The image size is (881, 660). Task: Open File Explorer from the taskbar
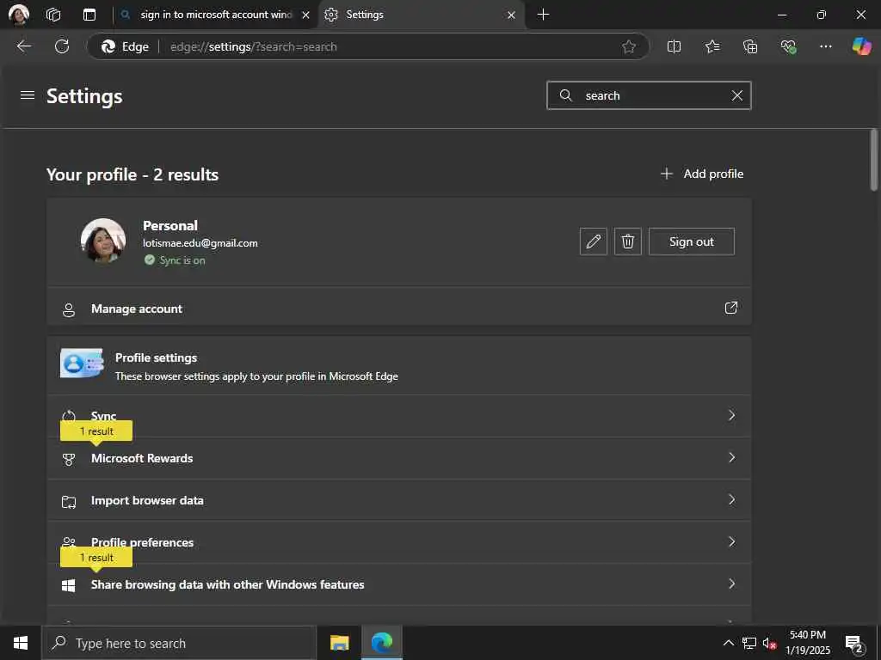pos(339,643)
